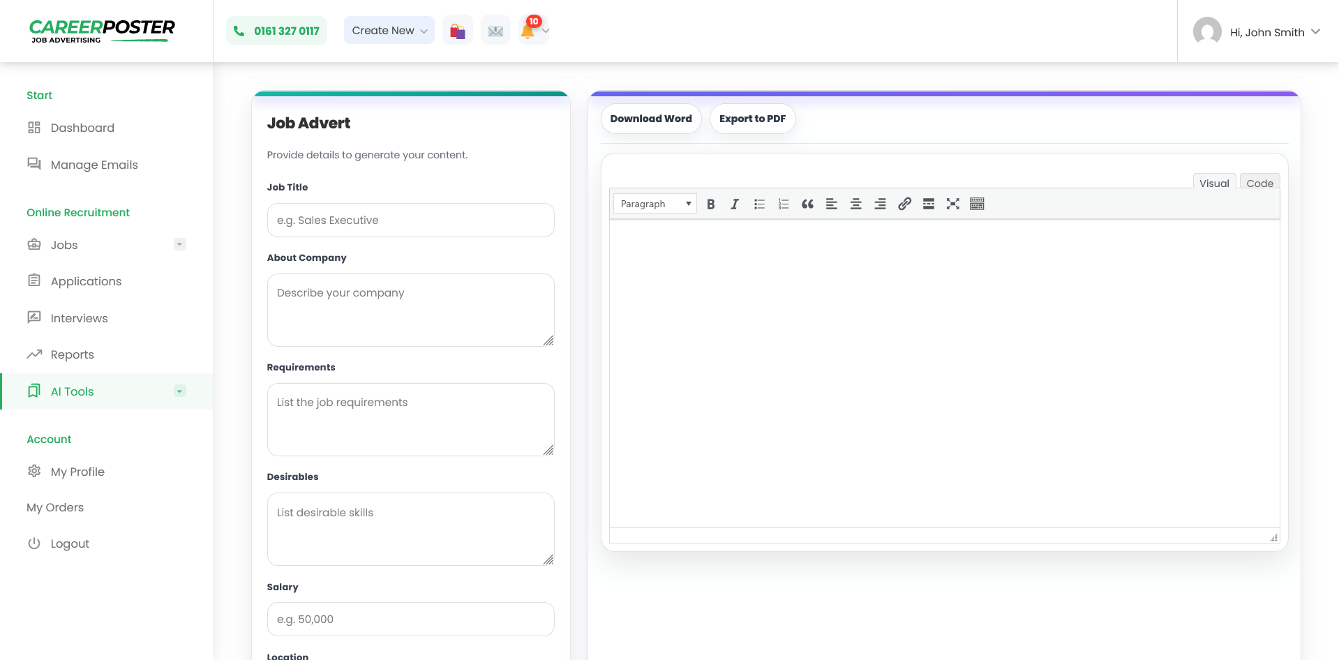The width and height of the screenshot is (1339, 660).
Task: Select AI Tools in the sidebar
Action: pos(72,391)
